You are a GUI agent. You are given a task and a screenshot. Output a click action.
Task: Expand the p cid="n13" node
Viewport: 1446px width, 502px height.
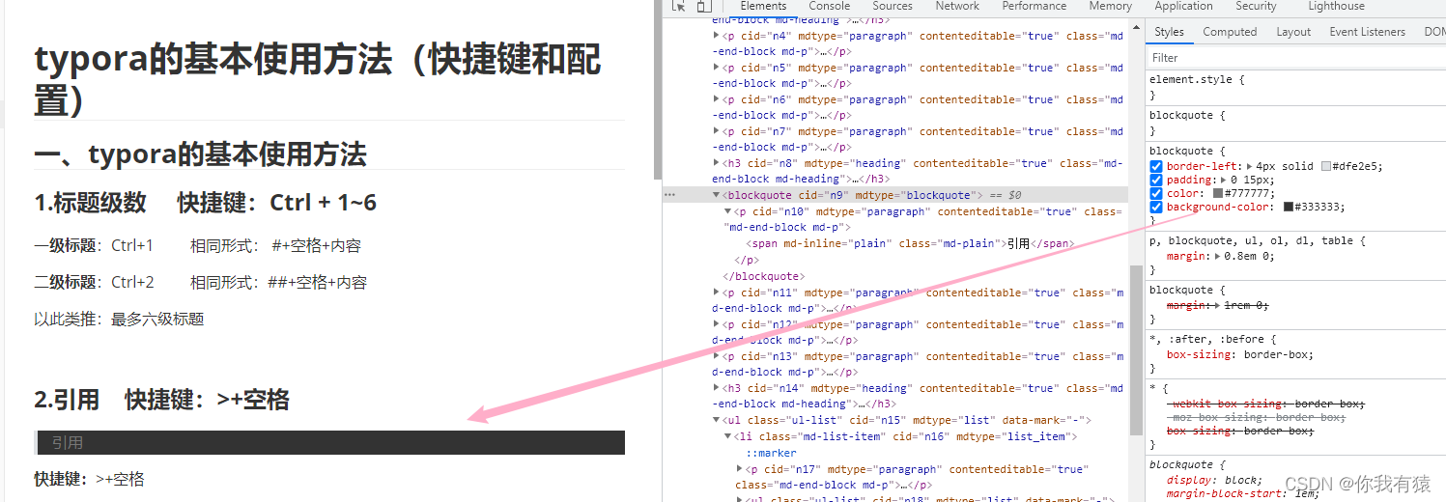[x=717, y=356]
